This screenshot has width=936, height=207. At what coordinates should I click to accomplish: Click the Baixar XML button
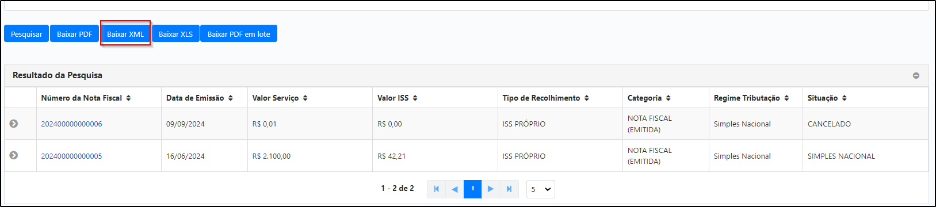(125, 34)
